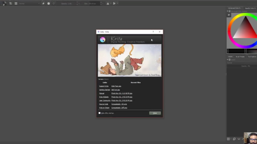
Task: Open recent file Web Face.jpg
Action: pos(116,86)
